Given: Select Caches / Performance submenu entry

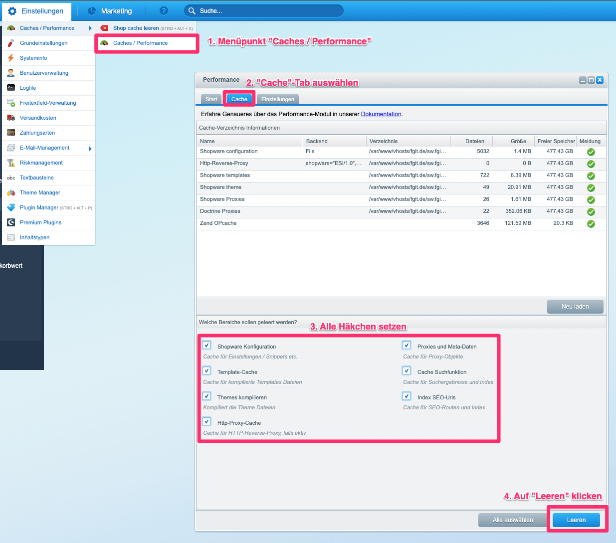Looking at the screenshot, I should (x=146, y=43).
